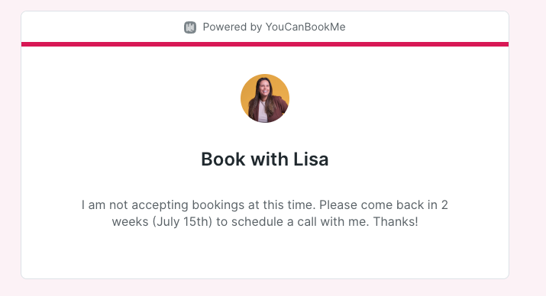Image resolution: width=546 pixels, height=296 pixels.
Task: Click the empty white area below the message
Action: click(x=265, y=254)
